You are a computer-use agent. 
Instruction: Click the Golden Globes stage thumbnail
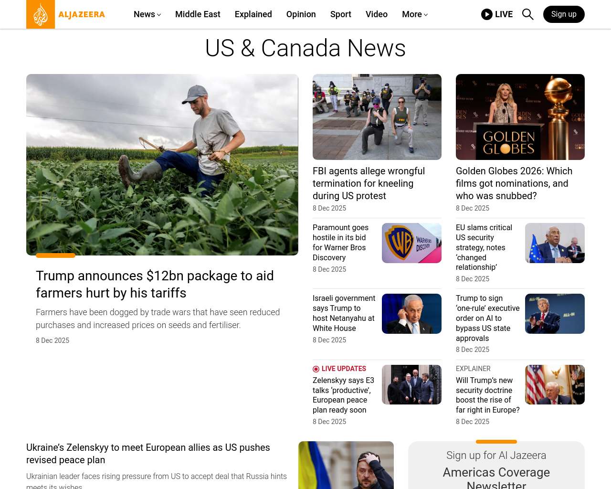[x=520, y=117]
